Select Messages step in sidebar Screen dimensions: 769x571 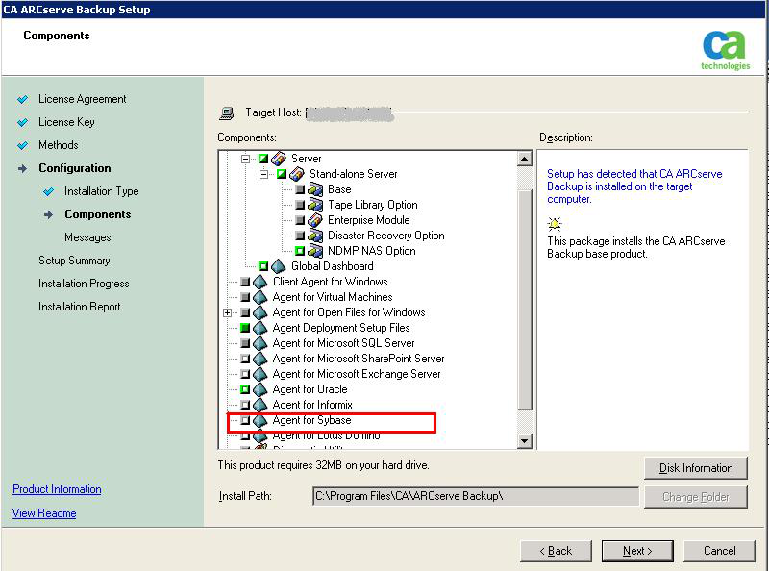pos(87,237)
